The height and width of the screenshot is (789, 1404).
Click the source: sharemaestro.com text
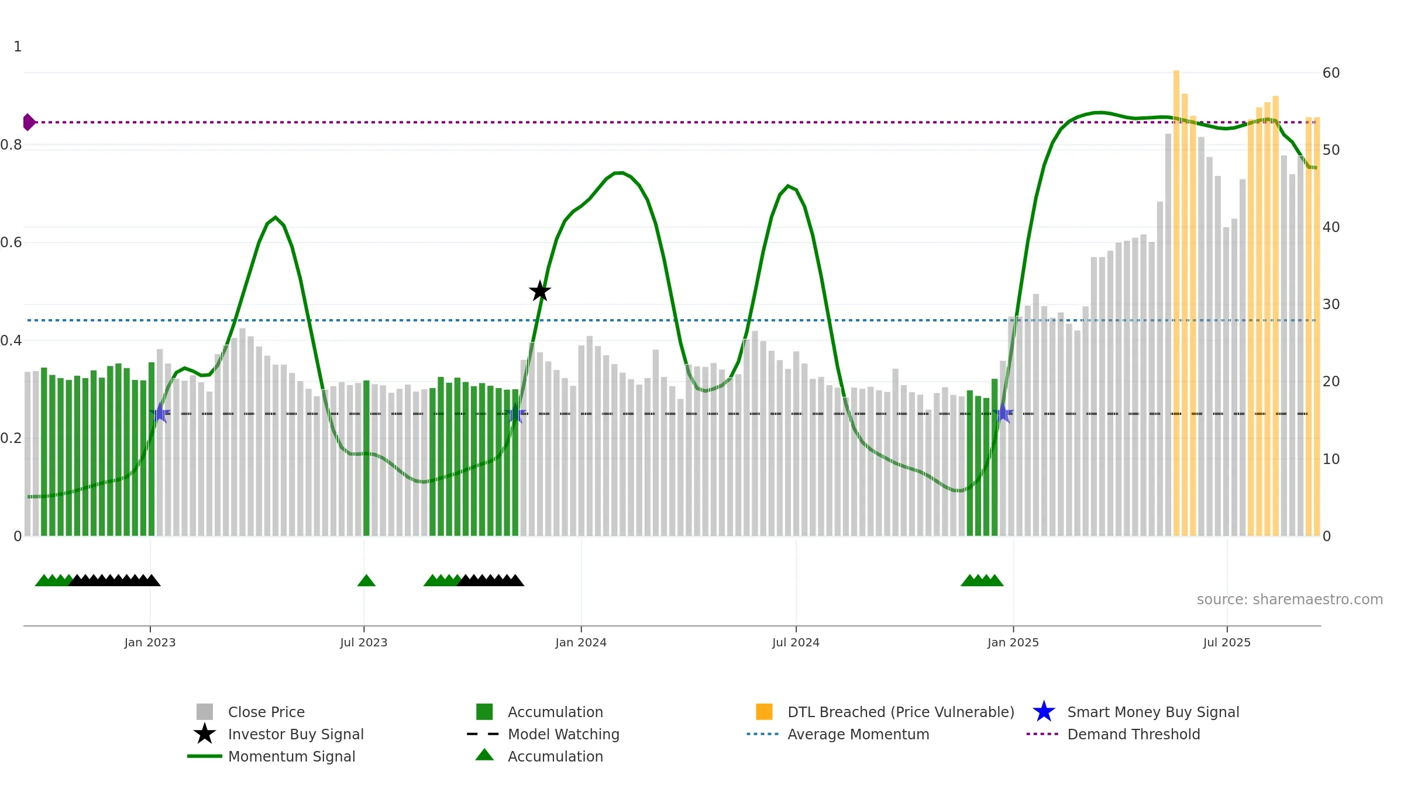[x=1290, y=599]
